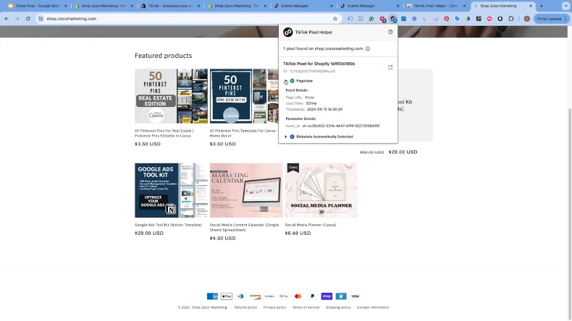Viewport: 572px width, 321px height.
Task: Open the Social Media Planner product image
Action: tap(321, 190)
